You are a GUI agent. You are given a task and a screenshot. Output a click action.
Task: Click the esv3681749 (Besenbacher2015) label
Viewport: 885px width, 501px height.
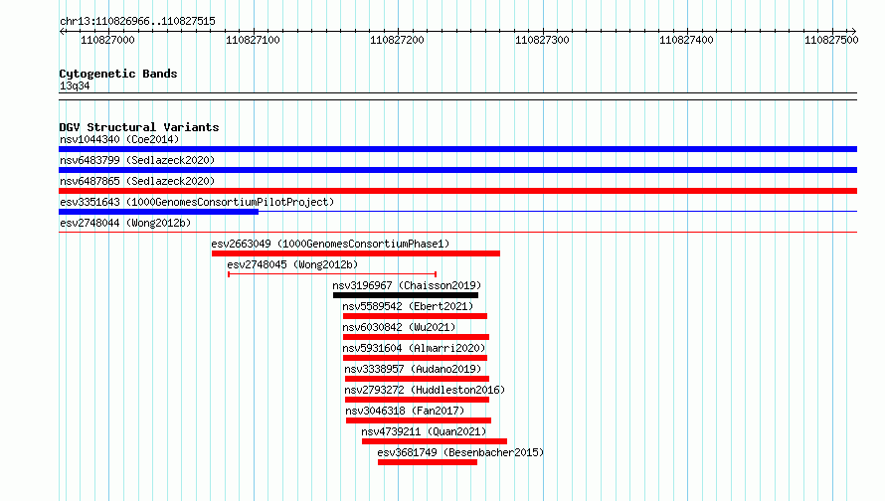point(460,452)
